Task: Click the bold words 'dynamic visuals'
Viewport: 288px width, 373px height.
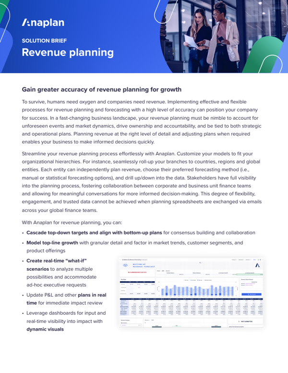Action: [x=45, y=329]
